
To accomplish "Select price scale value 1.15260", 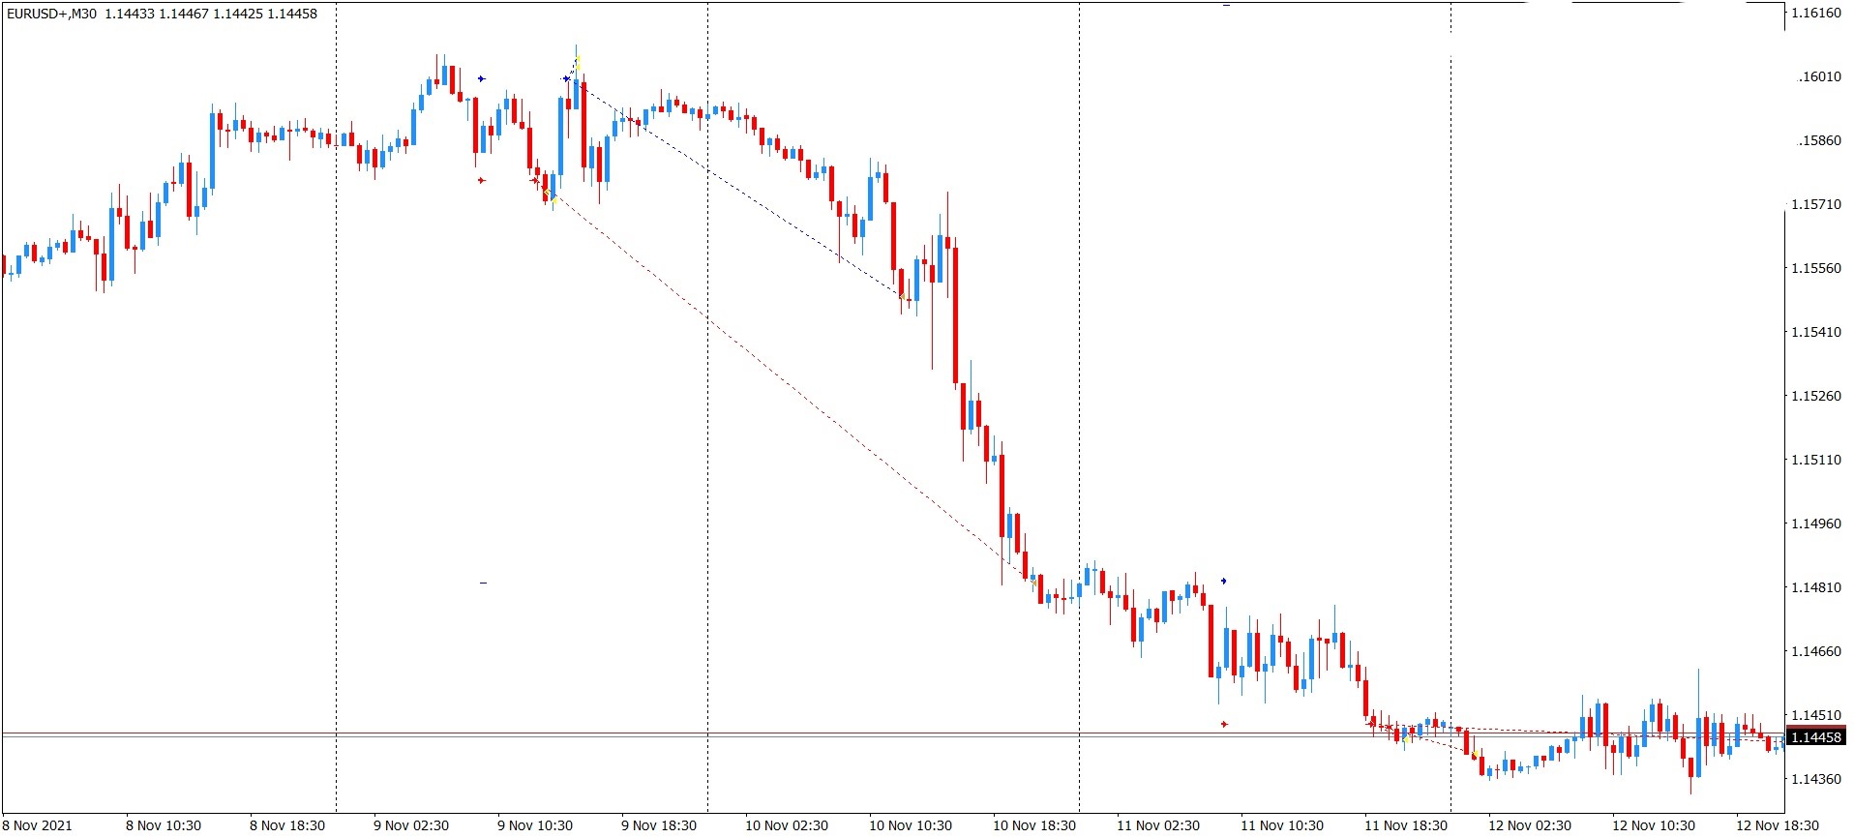I will (x=1816, y=396).
